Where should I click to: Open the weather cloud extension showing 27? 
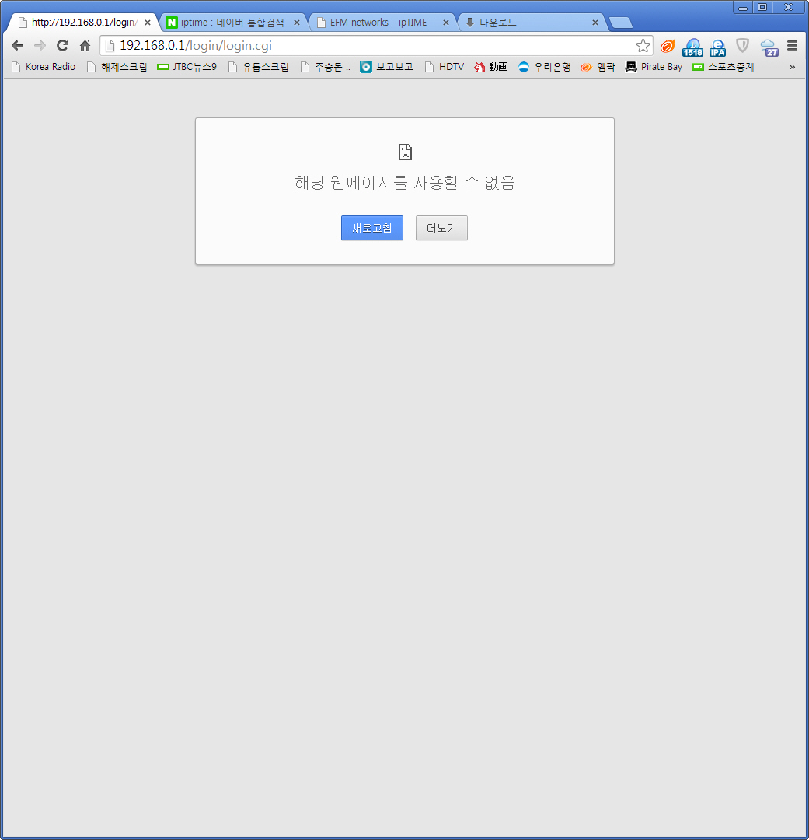point(769,47)
